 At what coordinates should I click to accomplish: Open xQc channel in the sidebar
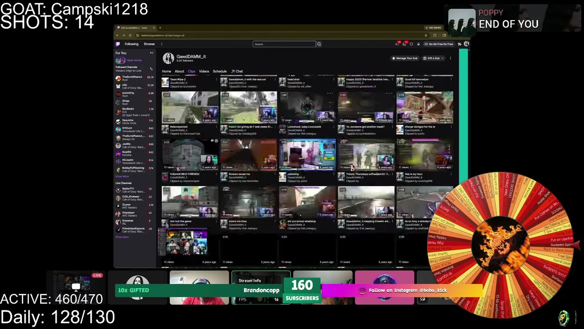point(135,86)
